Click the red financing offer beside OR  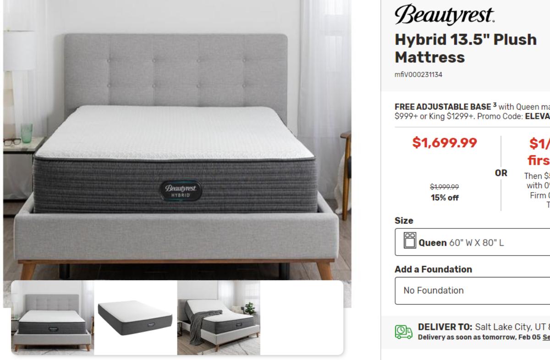pos(539,152)
